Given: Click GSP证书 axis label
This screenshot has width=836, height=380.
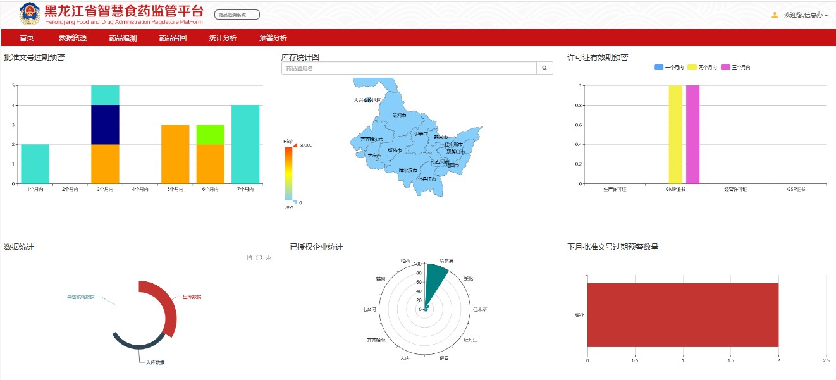Looking at the screenshot, I should 796,189.
